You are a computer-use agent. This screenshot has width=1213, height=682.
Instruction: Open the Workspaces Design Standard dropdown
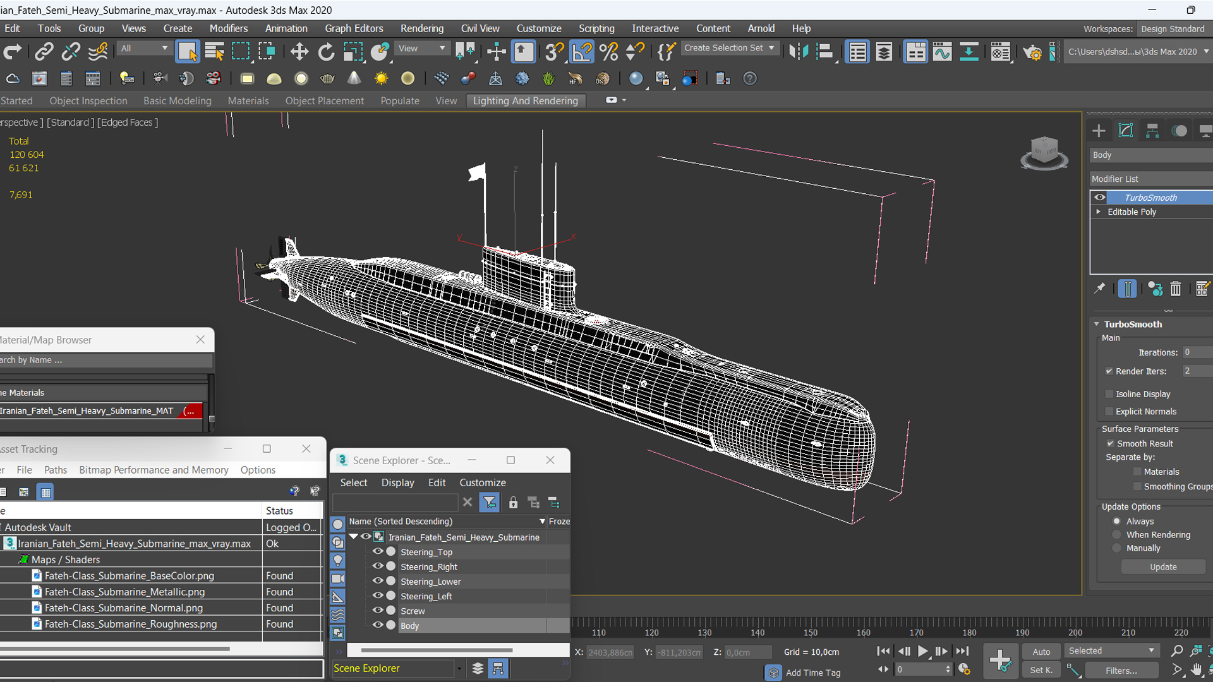(x=1173, y=29)
